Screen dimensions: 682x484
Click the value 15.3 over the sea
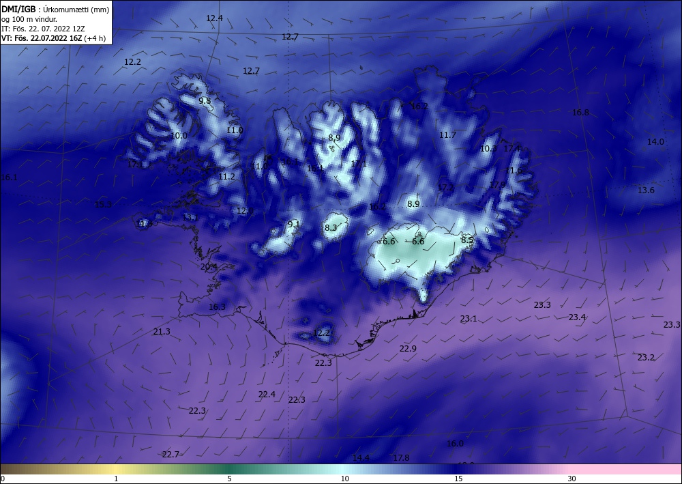[103, 205]
